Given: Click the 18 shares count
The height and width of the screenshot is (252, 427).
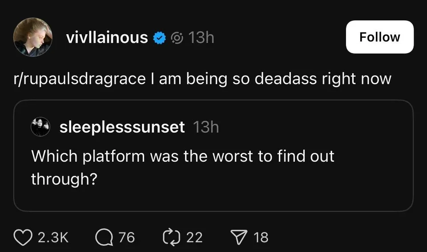Looking at the screenshot, I should [261, 237].
